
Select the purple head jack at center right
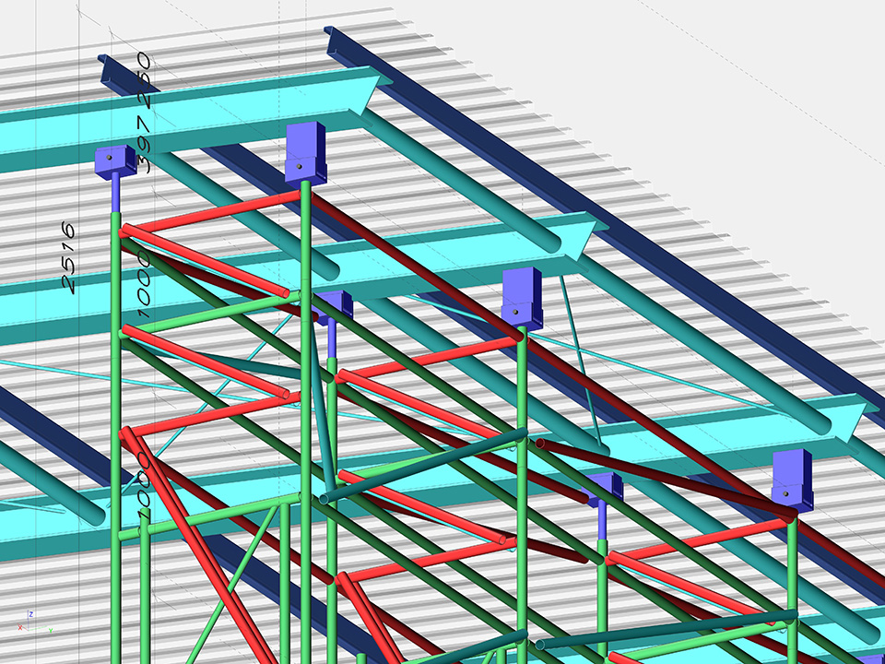click(x=523, y=297)
